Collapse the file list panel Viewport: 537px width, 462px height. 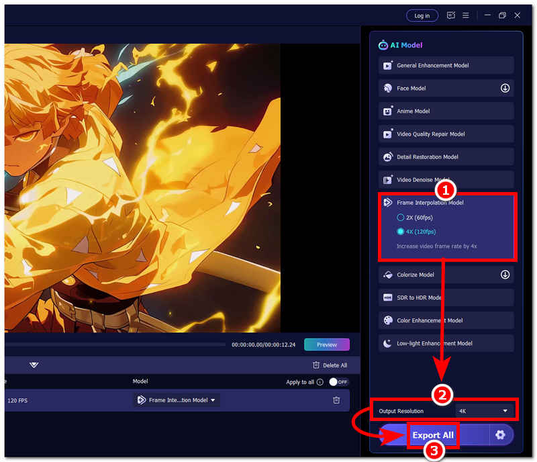tap(32, 365)
